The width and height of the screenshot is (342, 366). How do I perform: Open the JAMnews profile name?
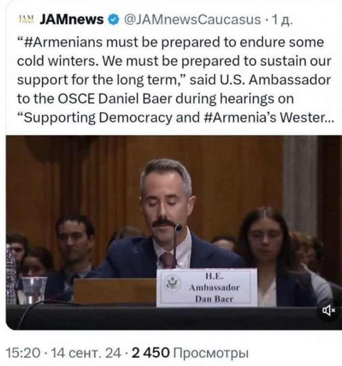pyautogui.click(x=71, y=19)
